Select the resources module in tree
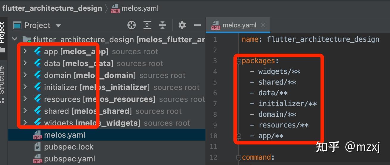390x165 pixels. tap(62, 99)
